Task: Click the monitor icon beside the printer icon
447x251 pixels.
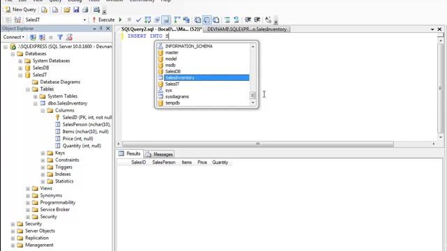Action: [x=96, y=10]
